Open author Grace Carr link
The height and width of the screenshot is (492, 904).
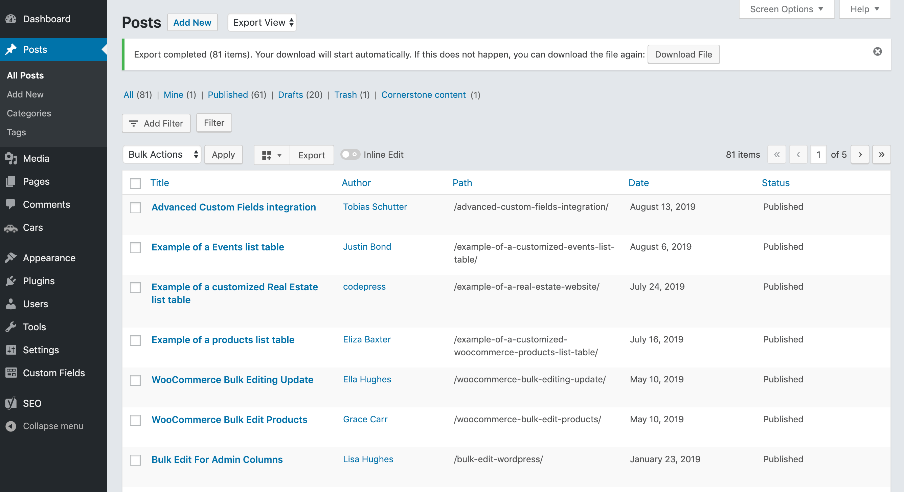tap(365, 420)
